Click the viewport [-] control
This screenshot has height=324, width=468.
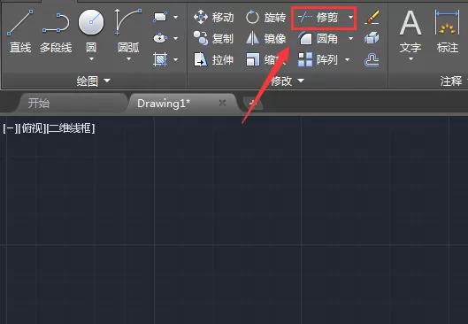(10, 128)
